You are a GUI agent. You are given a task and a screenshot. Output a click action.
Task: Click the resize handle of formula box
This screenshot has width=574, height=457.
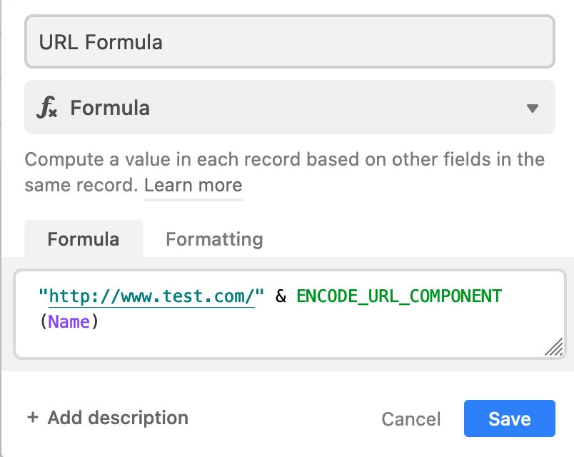(553, 347)
